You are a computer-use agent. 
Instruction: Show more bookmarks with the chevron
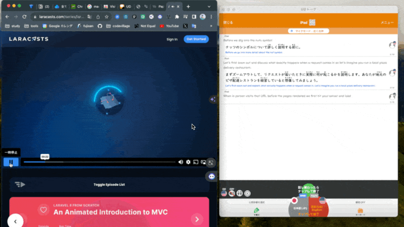pos(211,26)
